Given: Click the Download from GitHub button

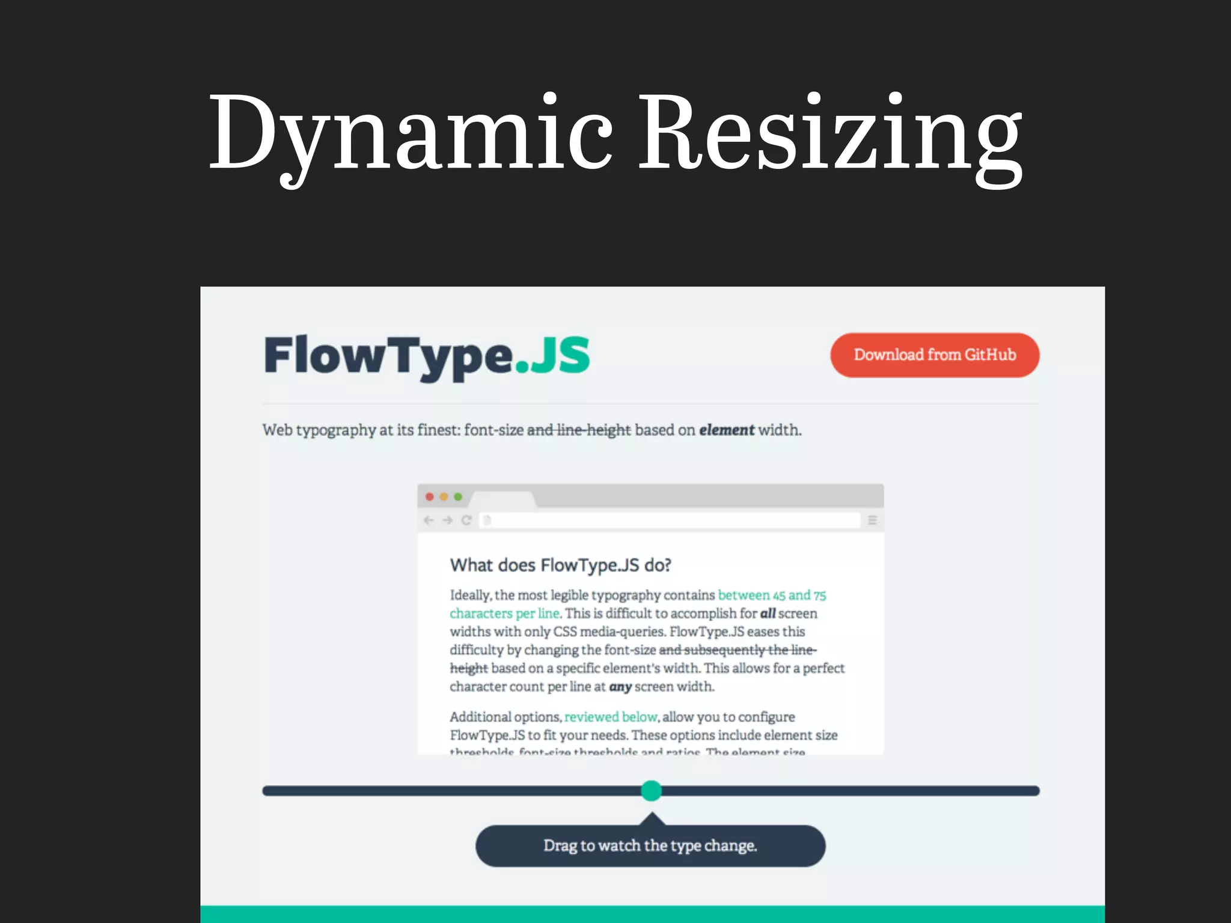Looking at the screenshot, I should point(935,355).
